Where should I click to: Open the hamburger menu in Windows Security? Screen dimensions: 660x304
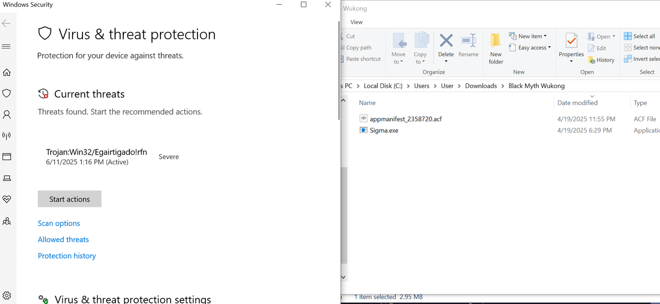(x=6, y=46)
